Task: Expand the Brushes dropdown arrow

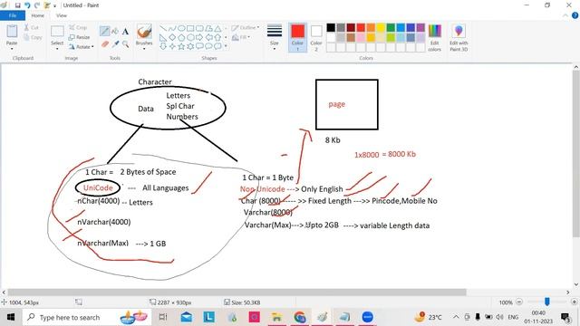Action: click(x=144, y=48)
